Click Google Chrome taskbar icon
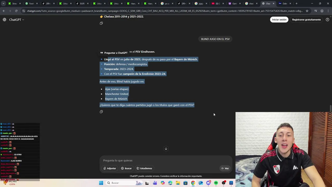 point(193,183)
